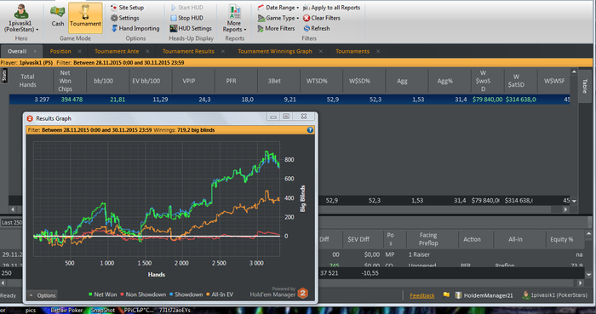Expand graph Options panel
596x314 pixels.
(43, 295)
